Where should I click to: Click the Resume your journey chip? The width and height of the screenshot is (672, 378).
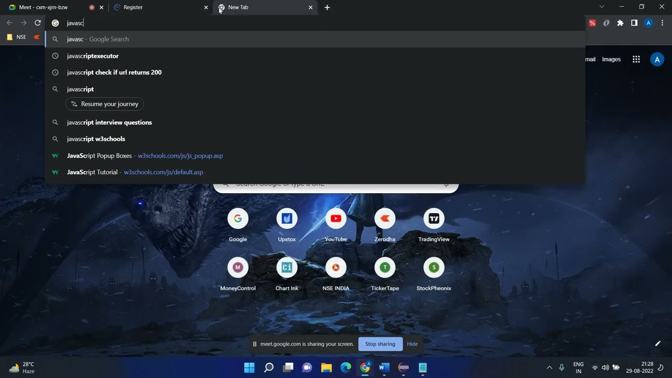[104, 104]
